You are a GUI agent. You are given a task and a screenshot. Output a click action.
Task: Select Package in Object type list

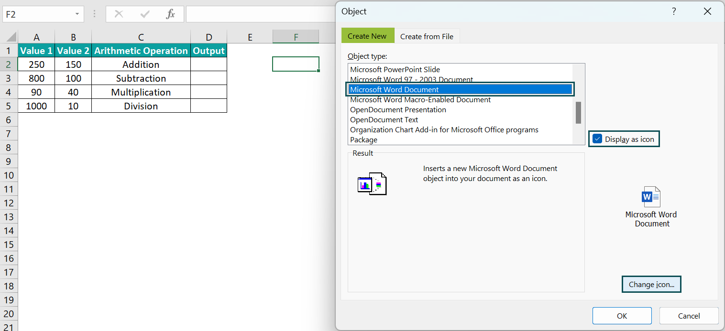click(461, 139)
